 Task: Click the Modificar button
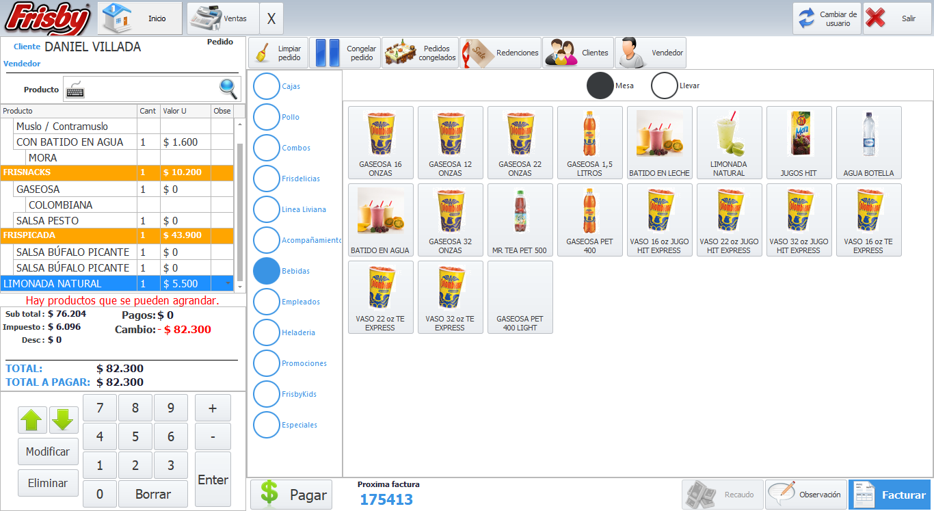(48, 451)
